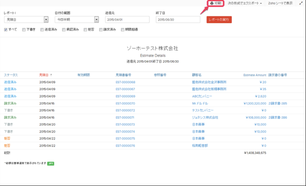
Task: Click the 終了日 end date field
Action: 177,19
